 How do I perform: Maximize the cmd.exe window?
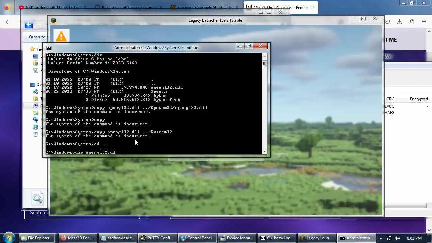point(249,46)
